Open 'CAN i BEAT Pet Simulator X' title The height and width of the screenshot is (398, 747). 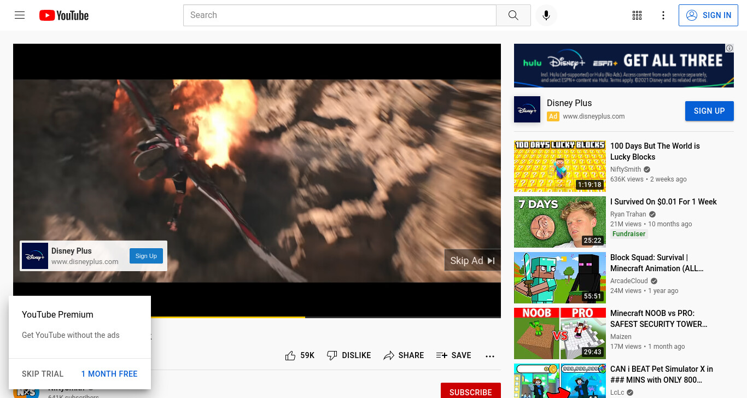pyautogui.click(x=662, y=374)
